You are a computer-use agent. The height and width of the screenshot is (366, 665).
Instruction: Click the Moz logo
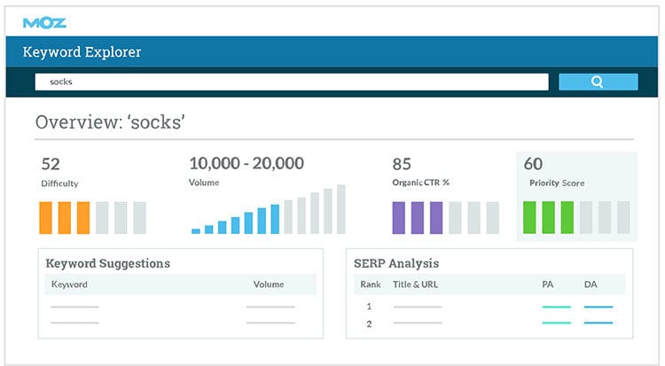point(44,23)
